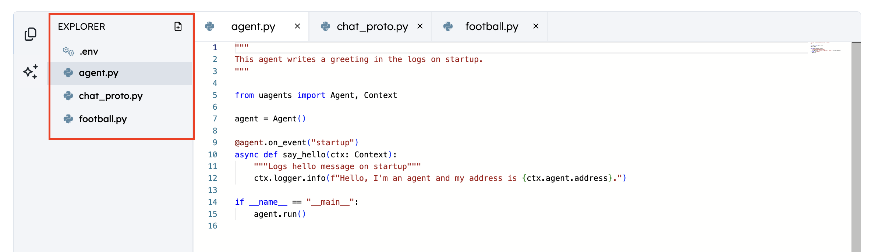871x252 pixels.
Task: Open the file explorer sidebar icon
Action: (31, 34)
